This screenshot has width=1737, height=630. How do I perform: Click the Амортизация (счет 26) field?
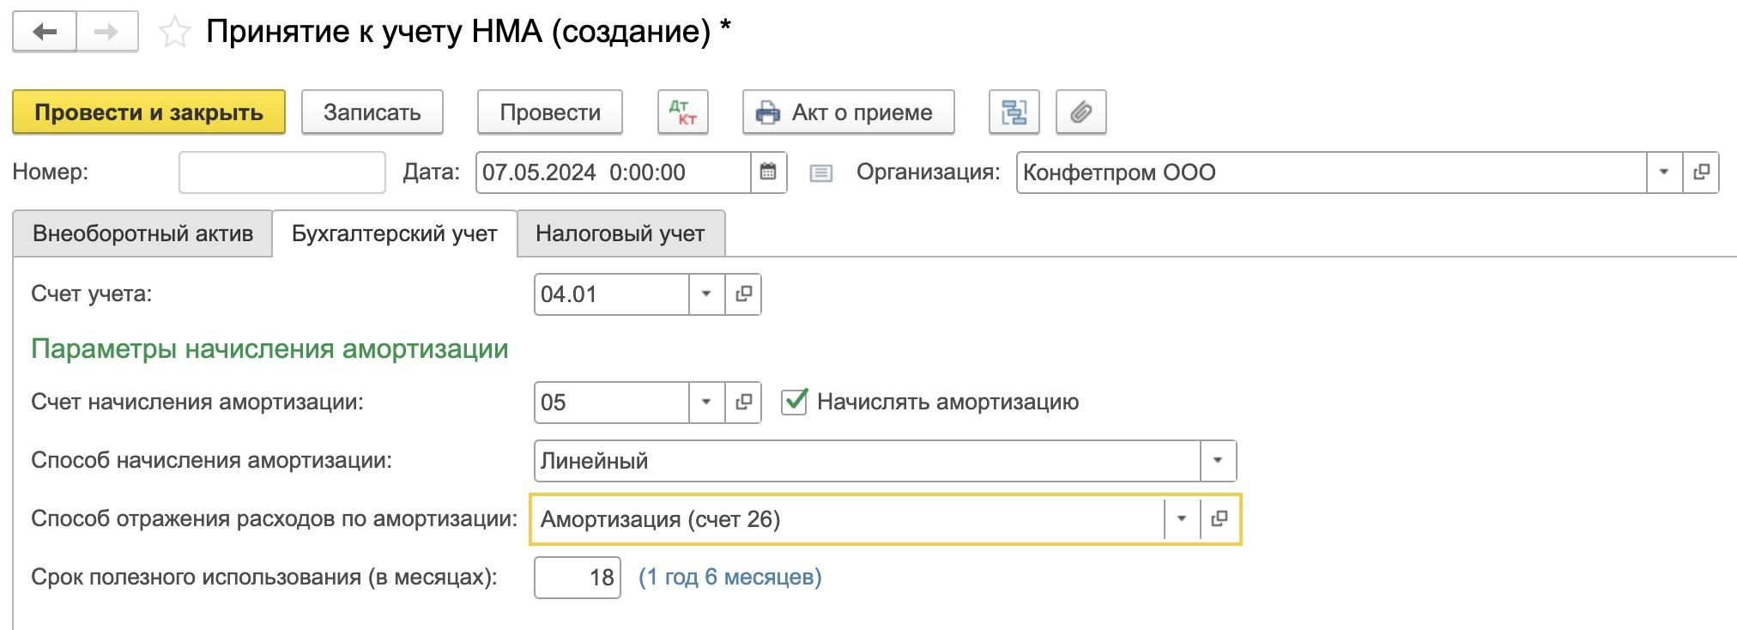coord(848,519)
